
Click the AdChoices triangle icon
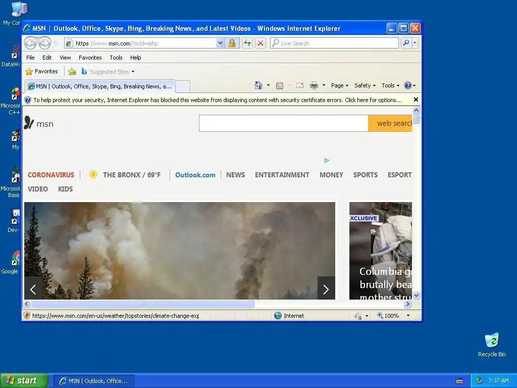[327, 160]
